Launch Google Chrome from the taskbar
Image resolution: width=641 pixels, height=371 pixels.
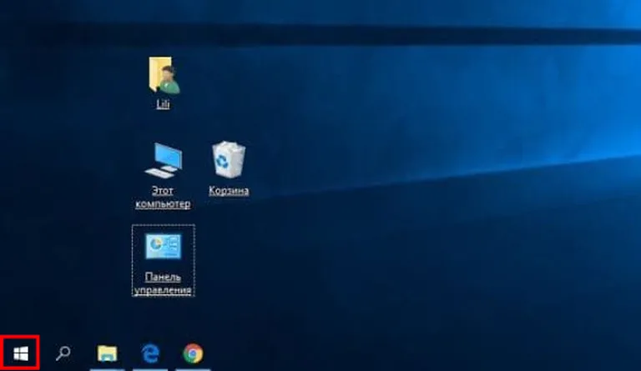193,353
